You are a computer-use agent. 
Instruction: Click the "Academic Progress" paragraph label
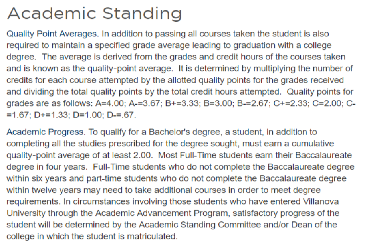click(46, 132)
